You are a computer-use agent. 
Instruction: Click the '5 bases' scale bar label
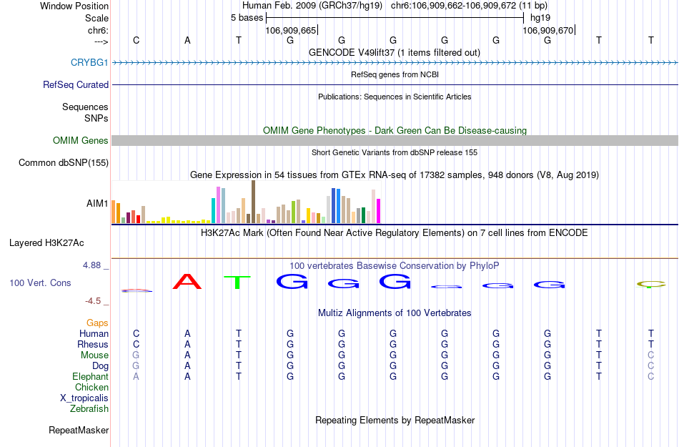247,18
